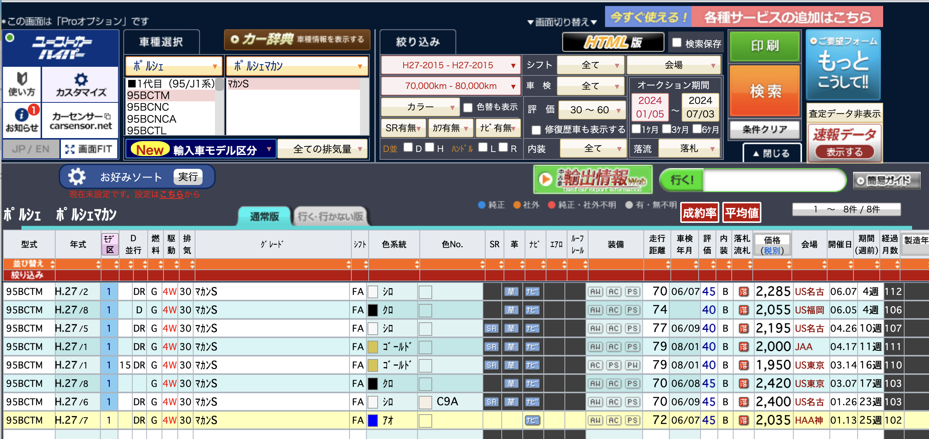The image size is (929, 439).
Task: Click PW equipment badge in 1,950 row
Action: (x=632, y=365)
